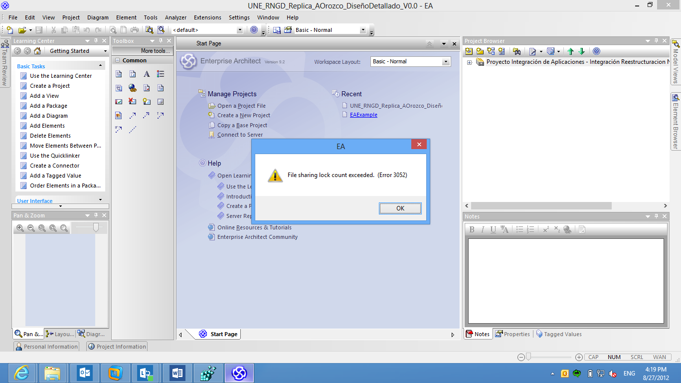Viewport: 681px width, 383px height.
Task: Click the Find binoculars icon in Project Browser
Action: [516, 51]
